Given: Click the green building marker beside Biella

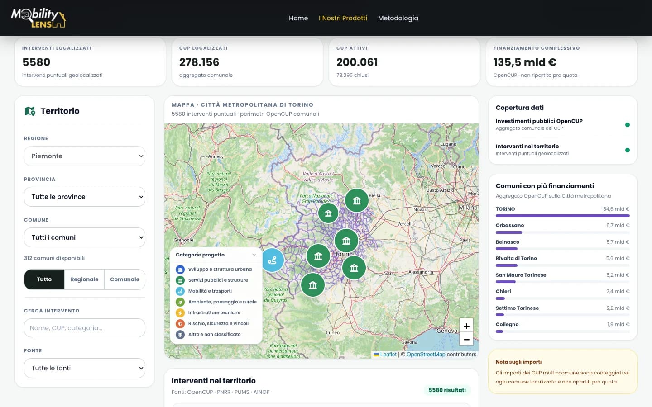Looking at the screenshot, I should 357,200.
